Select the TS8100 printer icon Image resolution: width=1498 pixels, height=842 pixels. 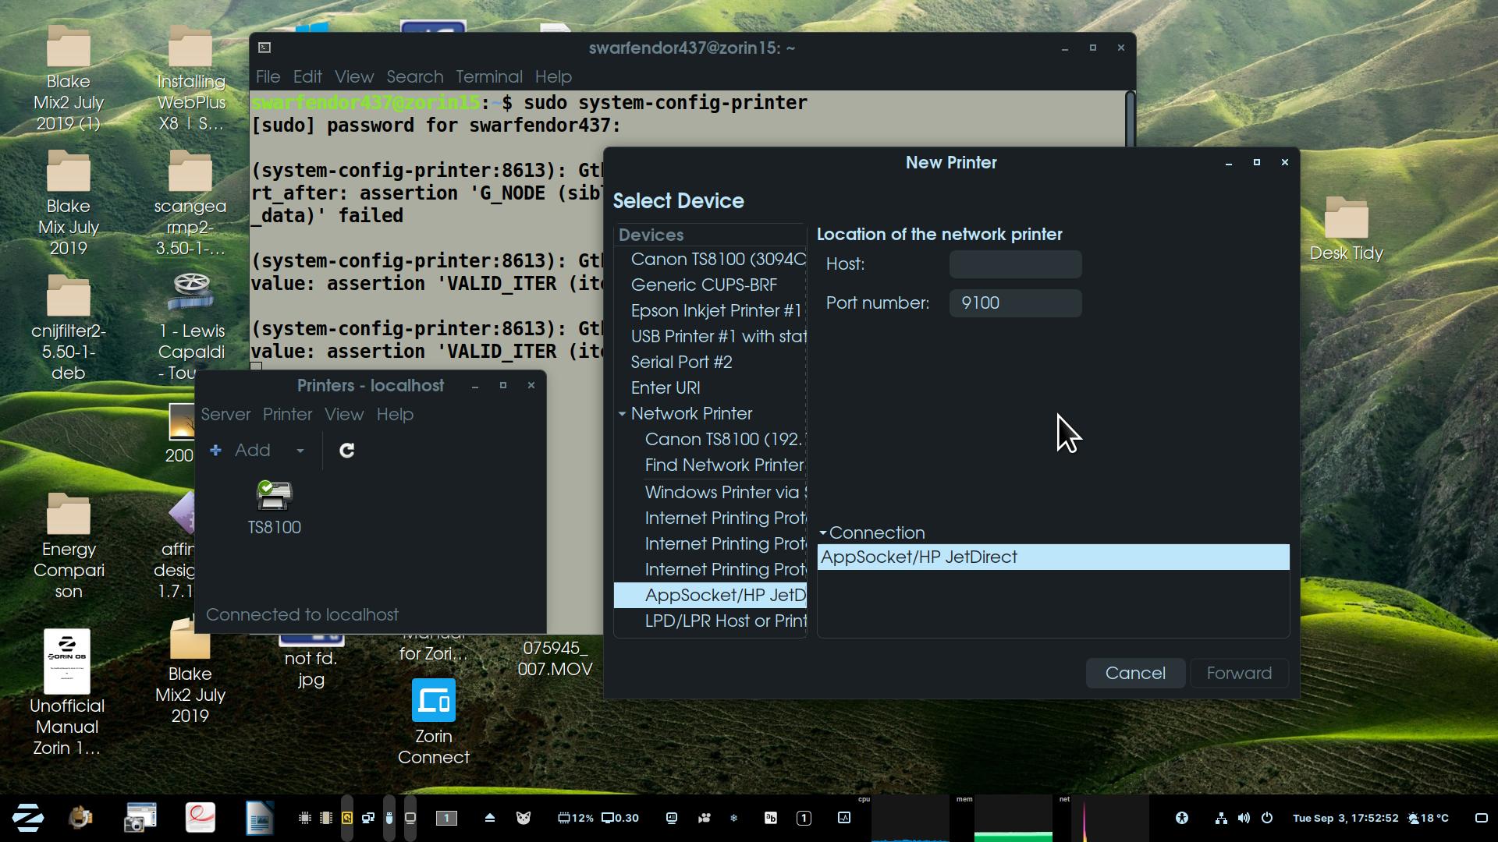(274, 497)
